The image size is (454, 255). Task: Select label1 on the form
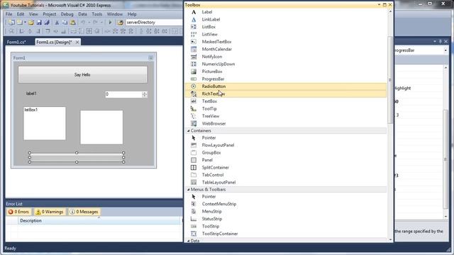coord(31,93)
